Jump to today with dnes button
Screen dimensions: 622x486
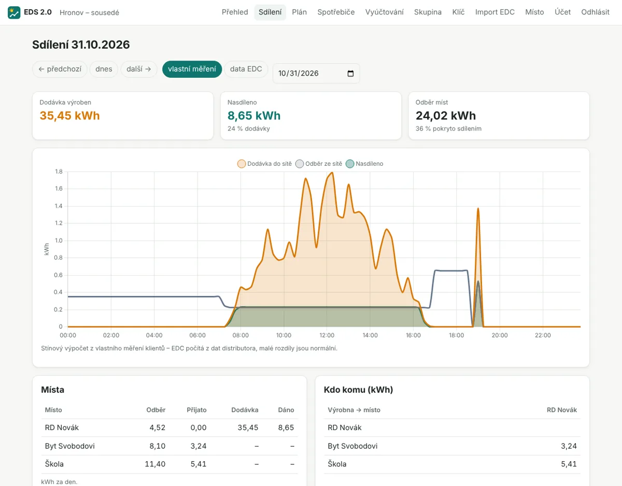pos(104,69)
